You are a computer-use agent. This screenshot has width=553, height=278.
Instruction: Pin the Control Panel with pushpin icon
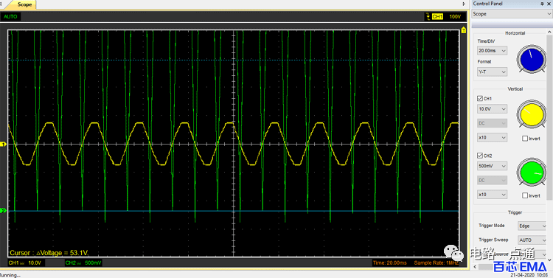pyautogui.click(x=543, y=4)
